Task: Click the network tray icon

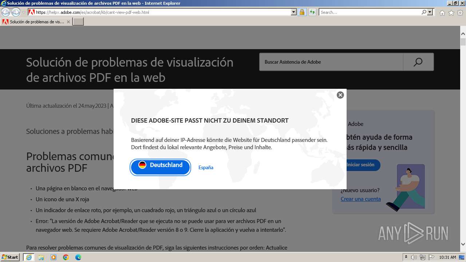Action: [423, 257]
